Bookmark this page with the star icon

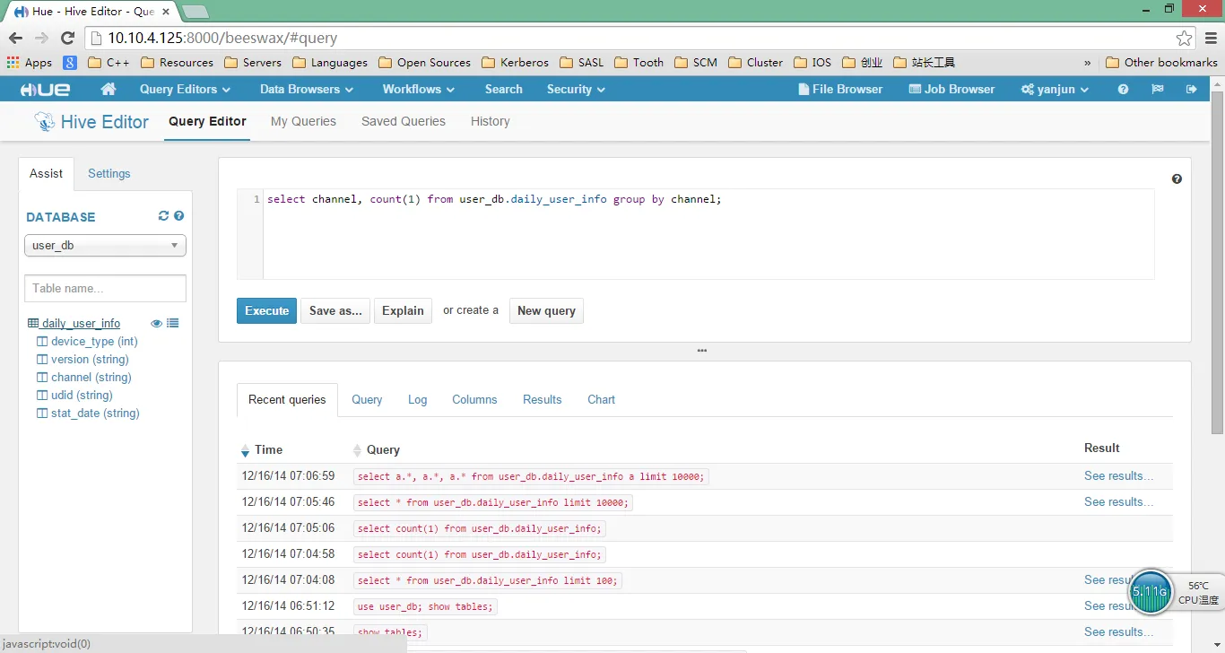coord(1185,38)
